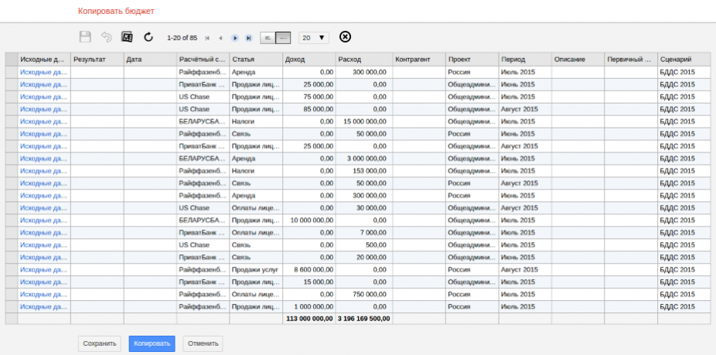Click the circled X clear icon
Viewport: 716px width, 355px height.
tap(345, 37)
